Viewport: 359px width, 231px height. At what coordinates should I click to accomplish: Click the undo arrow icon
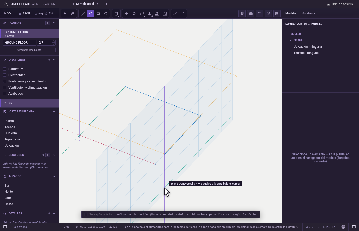[260, 14]
